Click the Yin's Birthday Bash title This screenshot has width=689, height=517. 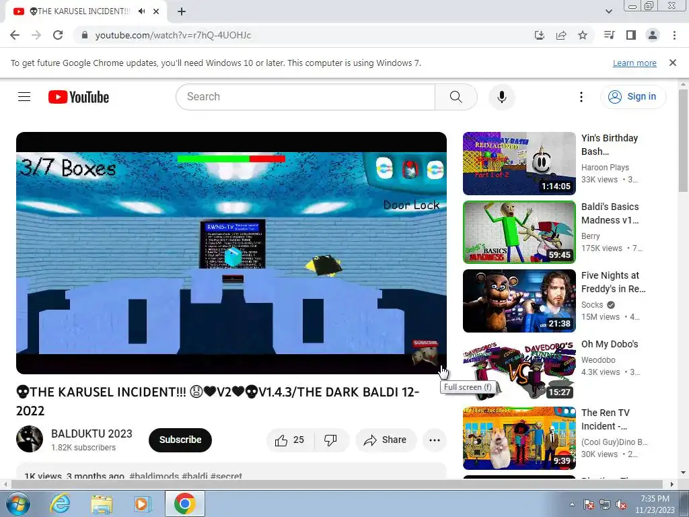pos(610,145)
